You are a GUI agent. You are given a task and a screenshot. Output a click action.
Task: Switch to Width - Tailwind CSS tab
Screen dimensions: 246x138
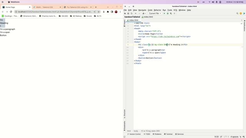[47, 7]
